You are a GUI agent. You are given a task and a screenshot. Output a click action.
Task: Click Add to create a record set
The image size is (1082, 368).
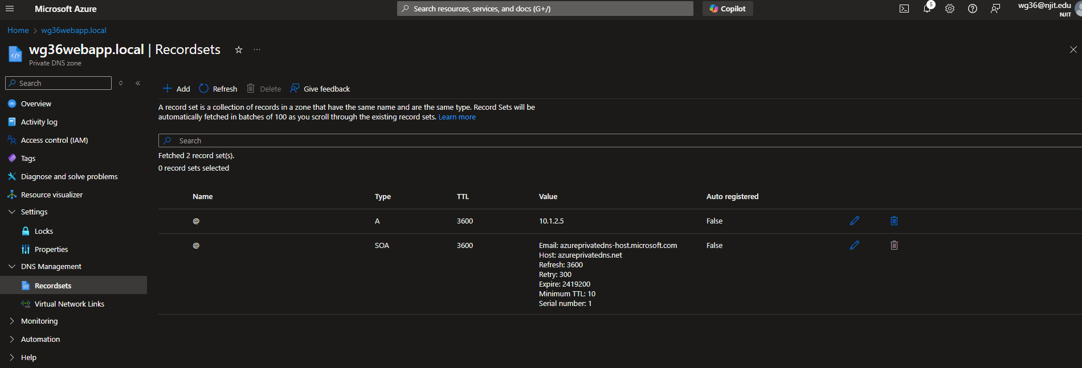(177, 89)
